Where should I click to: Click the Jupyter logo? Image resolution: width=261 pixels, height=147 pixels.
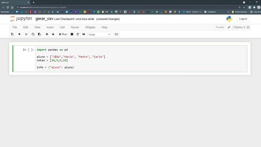(x=21, y=19)
